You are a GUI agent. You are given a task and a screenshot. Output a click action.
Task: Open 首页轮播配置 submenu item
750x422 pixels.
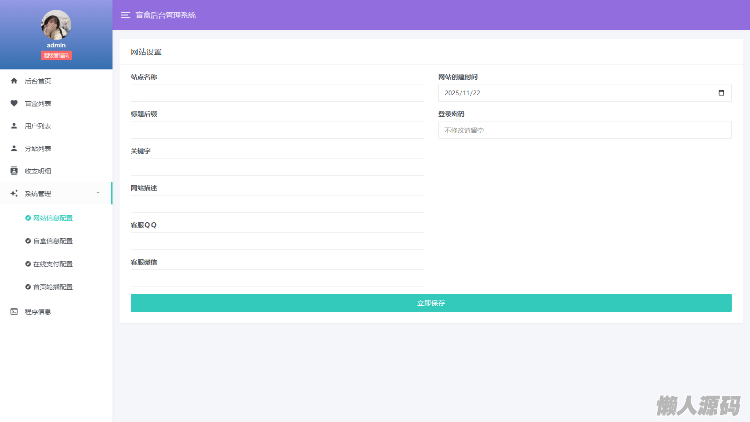[x=53, y=287]
